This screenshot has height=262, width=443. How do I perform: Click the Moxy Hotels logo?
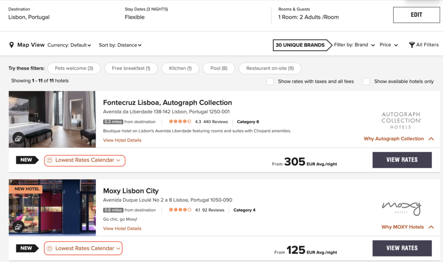coord(401,208)
